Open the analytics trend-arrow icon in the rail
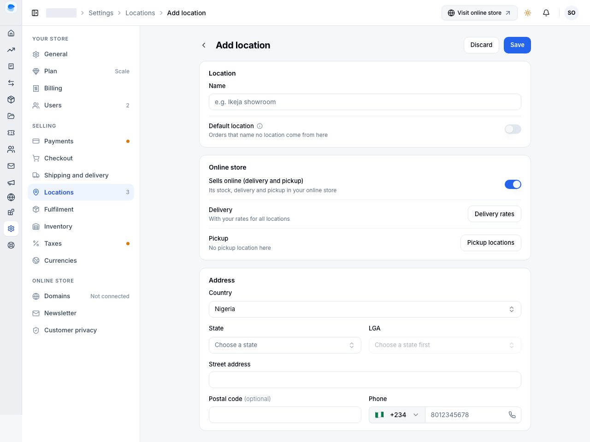 coord(11,50)
